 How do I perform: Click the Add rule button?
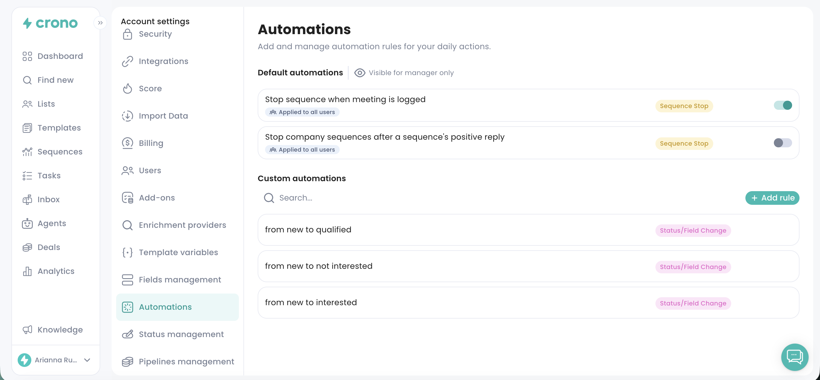click(x=772, y=198)
